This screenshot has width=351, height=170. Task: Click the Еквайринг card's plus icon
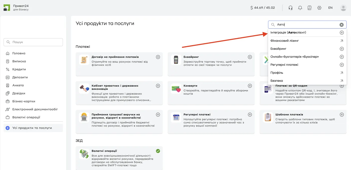coord(250,57)
